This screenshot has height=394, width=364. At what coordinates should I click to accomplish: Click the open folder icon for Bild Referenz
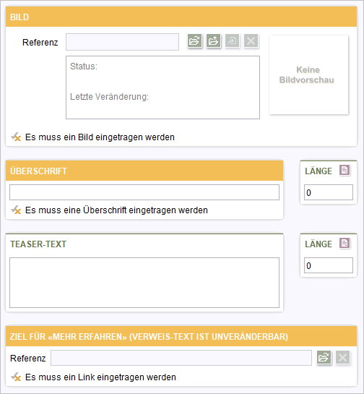click(x=195, y=40)
